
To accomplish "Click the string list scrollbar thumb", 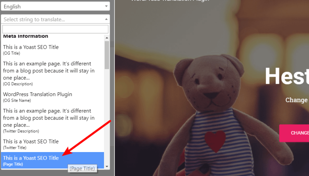I will click(x=107, y=55).
